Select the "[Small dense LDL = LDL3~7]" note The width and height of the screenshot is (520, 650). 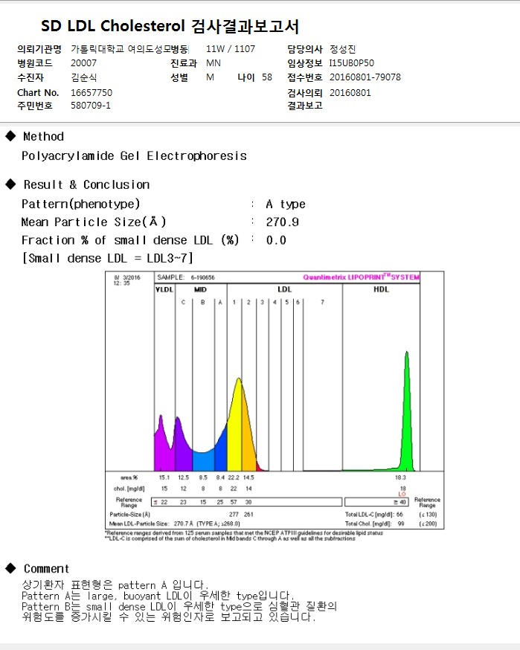point(107,258)
